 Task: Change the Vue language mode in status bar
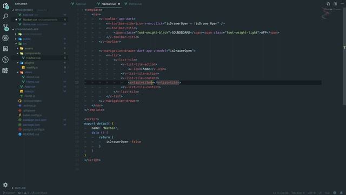point(327,193)
